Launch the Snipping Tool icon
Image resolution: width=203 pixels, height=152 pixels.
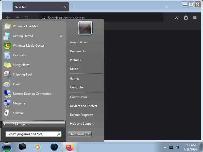(x=7, y=74)
